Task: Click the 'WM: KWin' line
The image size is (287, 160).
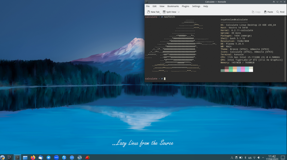Action: tap(226, 46)
